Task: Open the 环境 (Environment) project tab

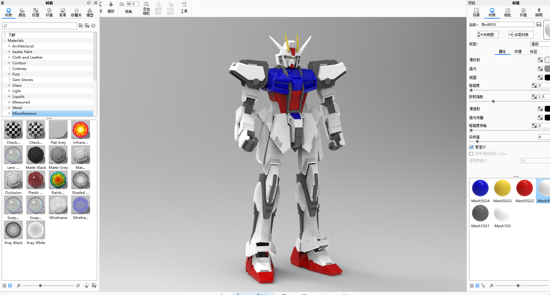Action: pyautogui.click(x=523, y=12)
